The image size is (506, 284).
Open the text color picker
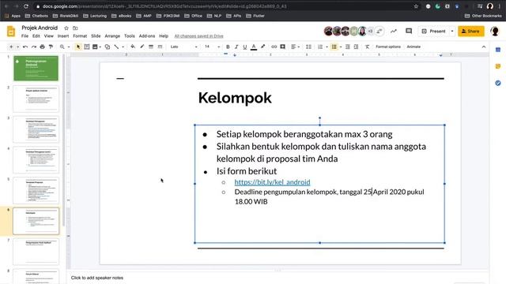(254, 47)
